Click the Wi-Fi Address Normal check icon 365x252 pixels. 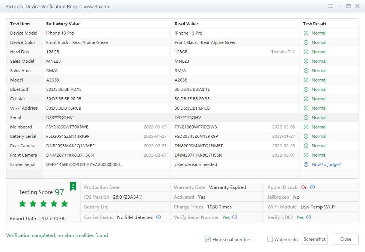pyautogui.click(x=306, y=108)
